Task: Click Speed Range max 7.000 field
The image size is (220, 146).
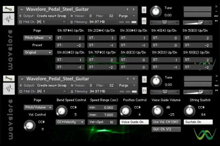Action: pos(102,115)
